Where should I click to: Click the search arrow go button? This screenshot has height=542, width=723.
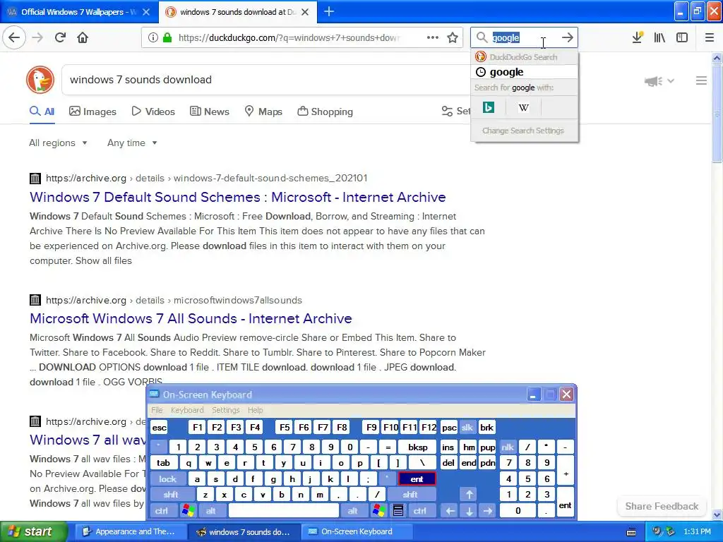click(567, 37)
